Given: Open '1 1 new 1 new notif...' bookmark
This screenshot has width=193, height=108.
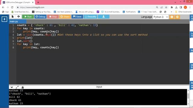Looking at the screenshot, I should [147, 12].
